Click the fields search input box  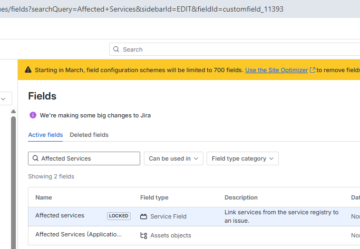87,158
